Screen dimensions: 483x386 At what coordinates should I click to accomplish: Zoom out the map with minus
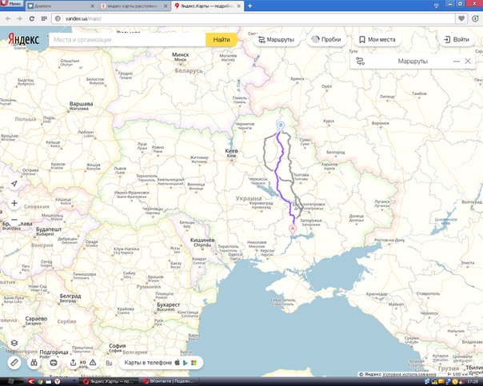[x=14, y=220]
